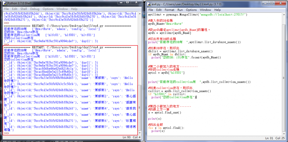This screenshot has width=288, height=142.
Task: Maximize the Python 3.7.0 Shell window
Action: (x=127, y=3)
